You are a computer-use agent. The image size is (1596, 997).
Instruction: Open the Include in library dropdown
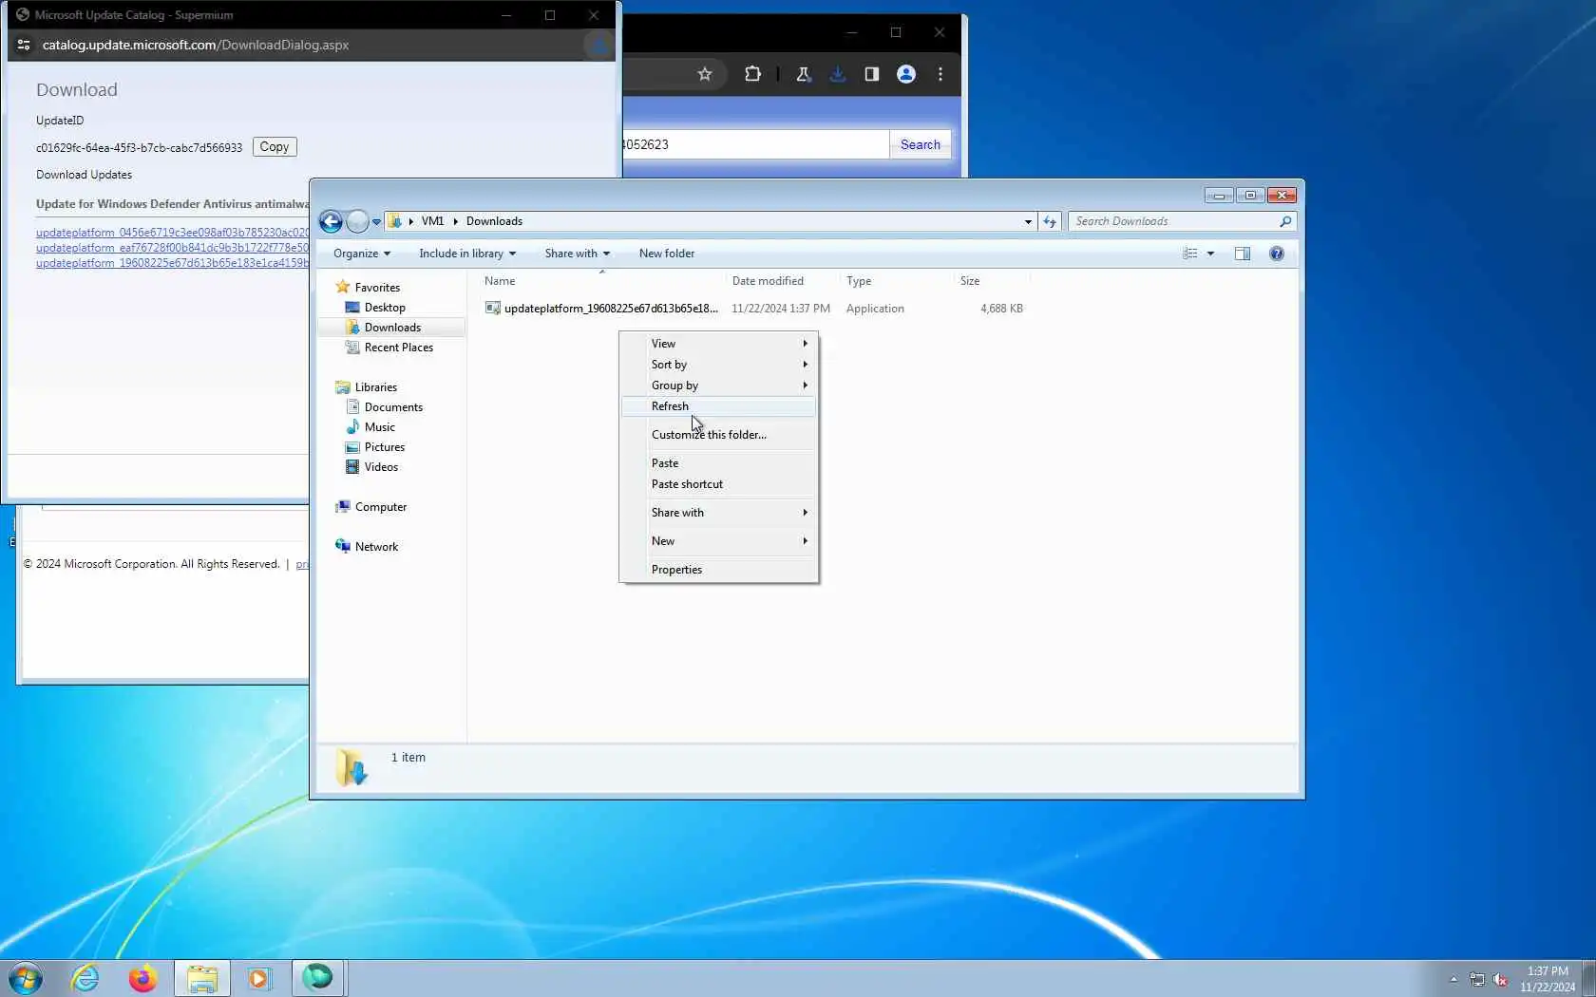467,254
